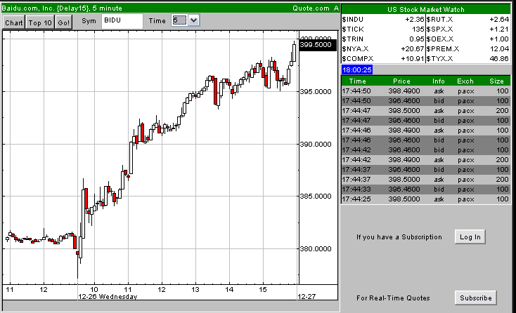Click the Chart button

click(x=14, y=22)
